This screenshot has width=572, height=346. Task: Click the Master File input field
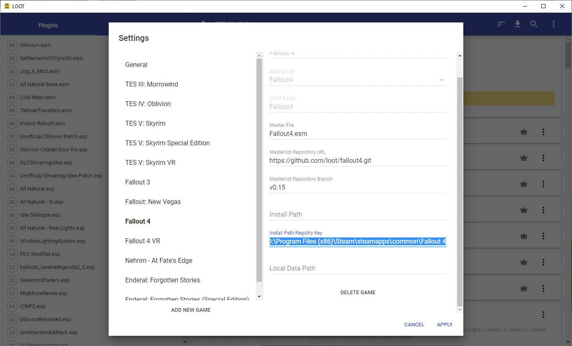358,133
